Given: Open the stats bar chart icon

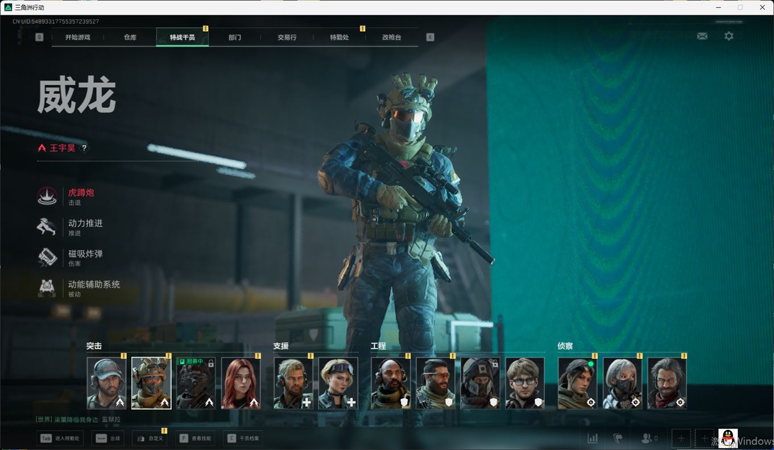Looking at the screenshot, I should tap(593, 438).
